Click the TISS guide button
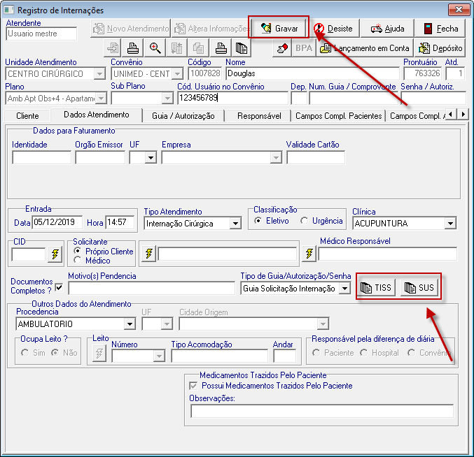Screen dimensions: 474x457 (376, 287)
